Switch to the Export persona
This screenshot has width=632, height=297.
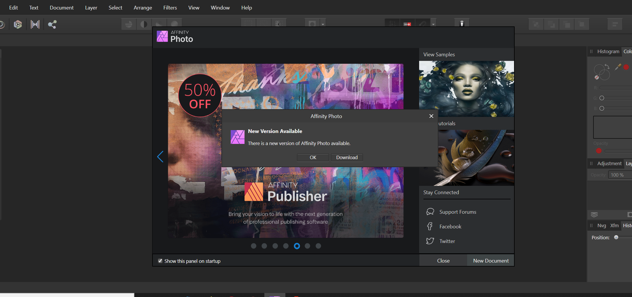(x=52, y=24)
